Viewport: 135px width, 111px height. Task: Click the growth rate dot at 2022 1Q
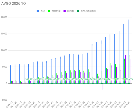[x=57, y=83]
